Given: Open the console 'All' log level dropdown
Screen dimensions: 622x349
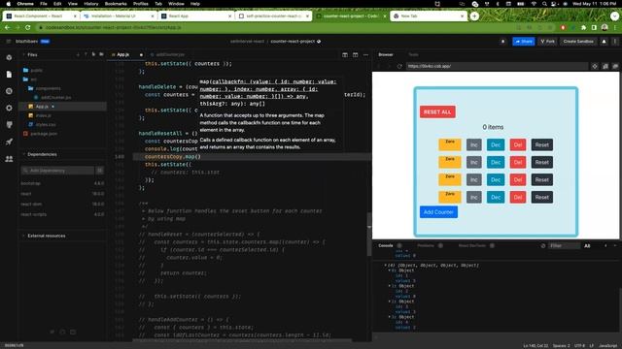Looking at the screenshot, I should (x=587, y=245).
